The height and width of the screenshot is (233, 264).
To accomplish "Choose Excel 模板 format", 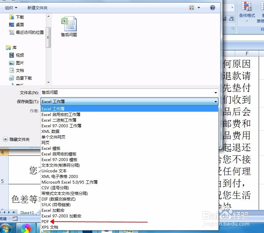I will click(129, 148).
